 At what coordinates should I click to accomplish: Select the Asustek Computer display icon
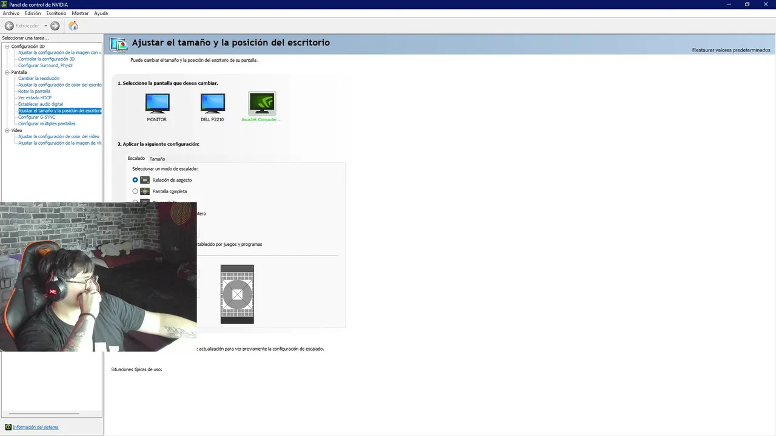pyautogui.click(x=262, y=103)
